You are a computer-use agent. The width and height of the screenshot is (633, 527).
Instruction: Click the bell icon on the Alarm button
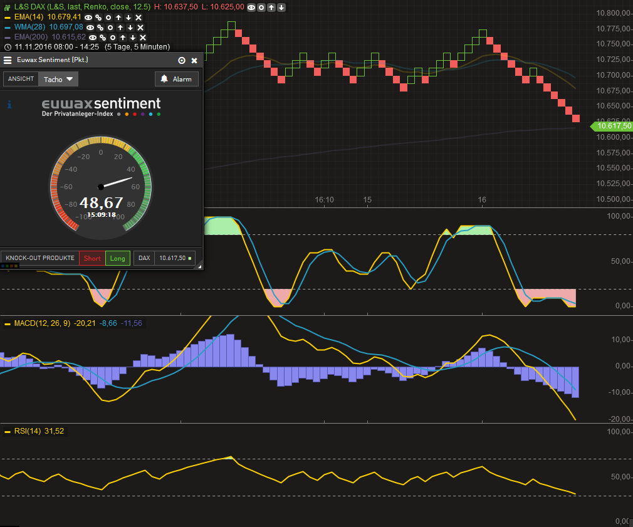164,79
